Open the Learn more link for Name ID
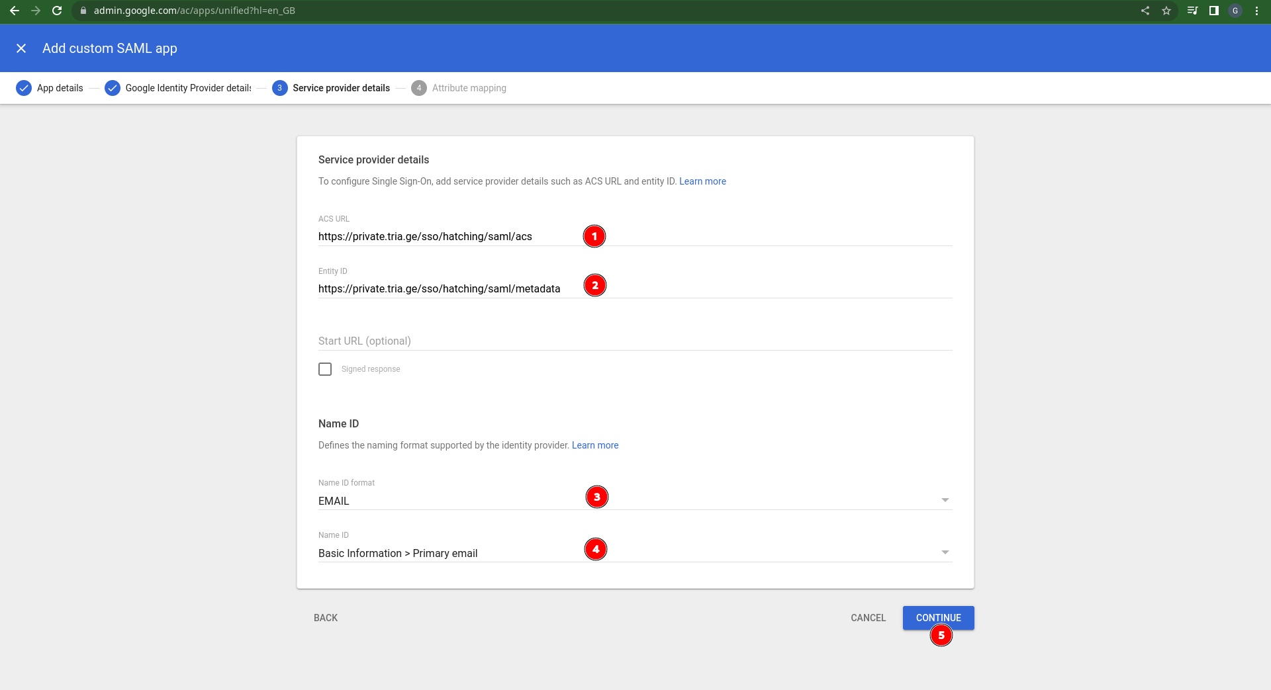This screenshot has height=690, width=1271. click(595, 445)
